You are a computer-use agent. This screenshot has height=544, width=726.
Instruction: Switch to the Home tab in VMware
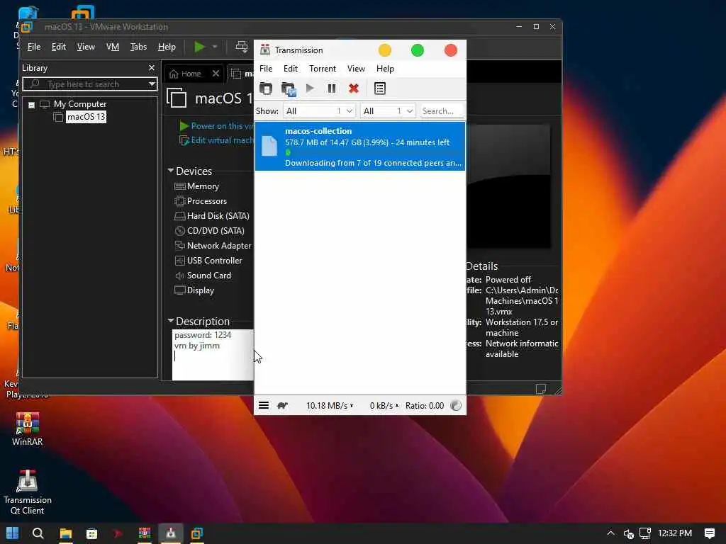point(191,74)
